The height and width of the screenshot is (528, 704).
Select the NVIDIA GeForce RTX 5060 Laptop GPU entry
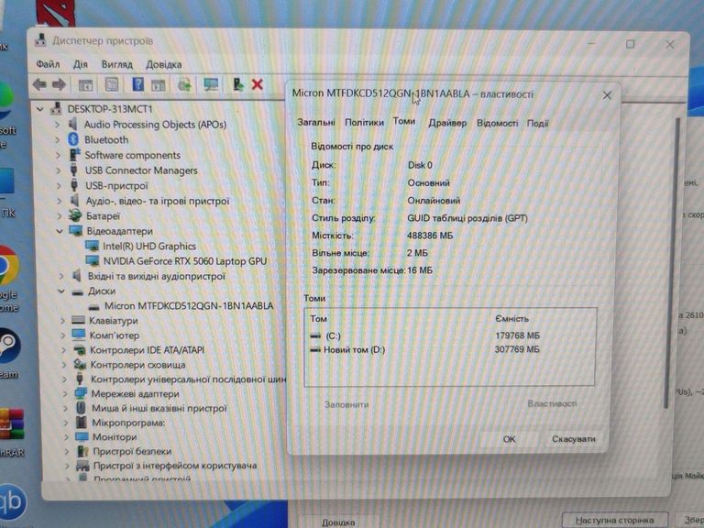point(184,261)
